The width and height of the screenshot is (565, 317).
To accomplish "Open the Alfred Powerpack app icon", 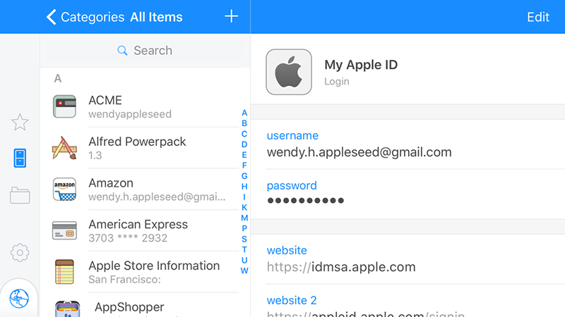I will pyautogui.click(x=64, y=148).
